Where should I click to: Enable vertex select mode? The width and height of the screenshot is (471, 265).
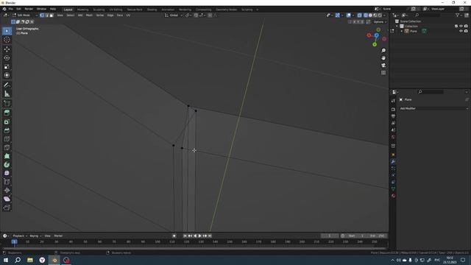[42, 15]
